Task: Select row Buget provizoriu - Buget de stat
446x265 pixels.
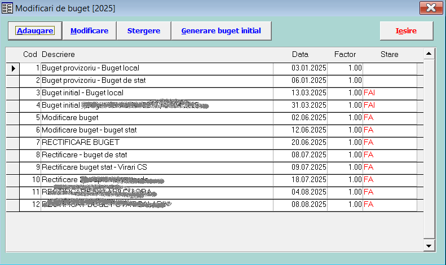Action: 94,81
